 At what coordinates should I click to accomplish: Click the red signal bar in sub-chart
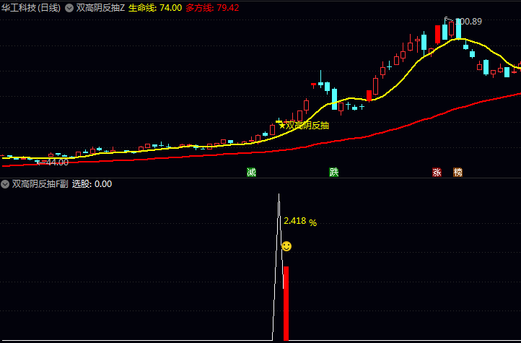[x=286, y=303]
